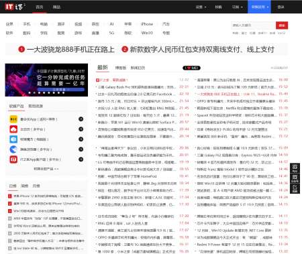Open the Tesla Model 3 news item
Image resolution: width=302 pixels, height=254 pixels.
(x=230, y=169)
